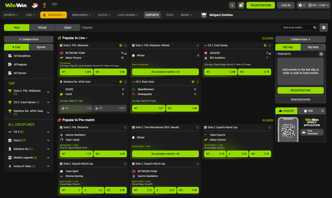This screenshot has height=198, width=332.
Task: Go to the TOTO section
Action: (x=170, y=15)
